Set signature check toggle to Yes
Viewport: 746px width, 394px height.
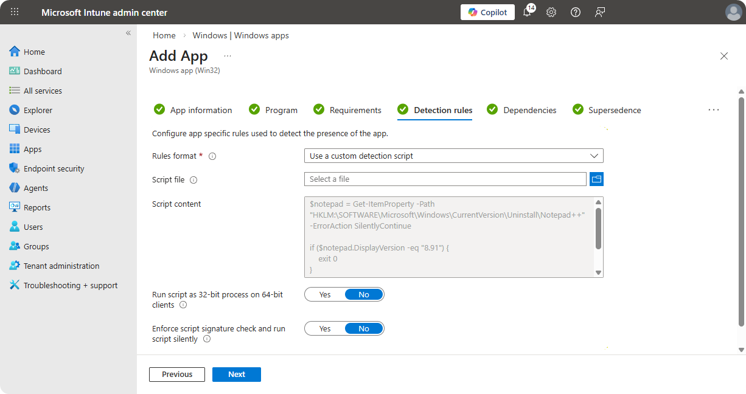click(325, 328)
